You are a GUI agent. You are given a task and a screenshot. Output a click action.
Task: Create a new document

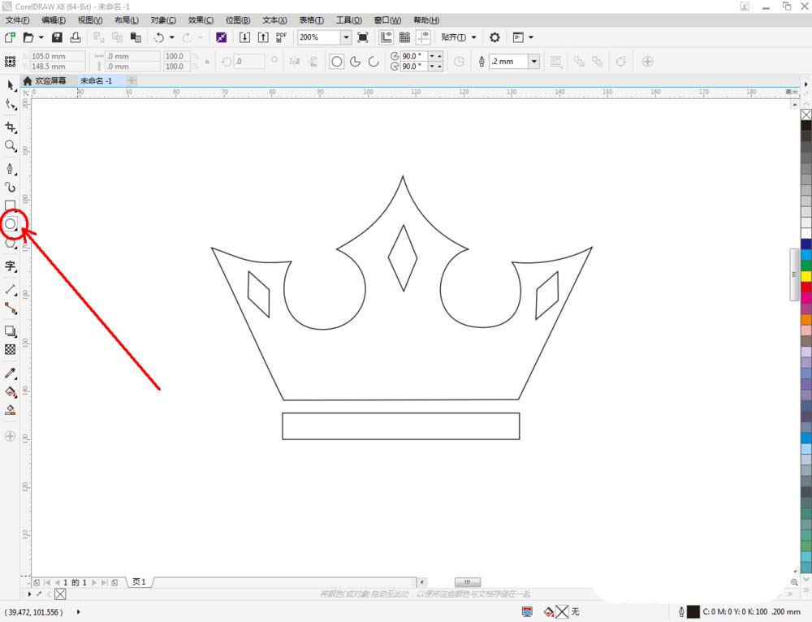(10, 37)
